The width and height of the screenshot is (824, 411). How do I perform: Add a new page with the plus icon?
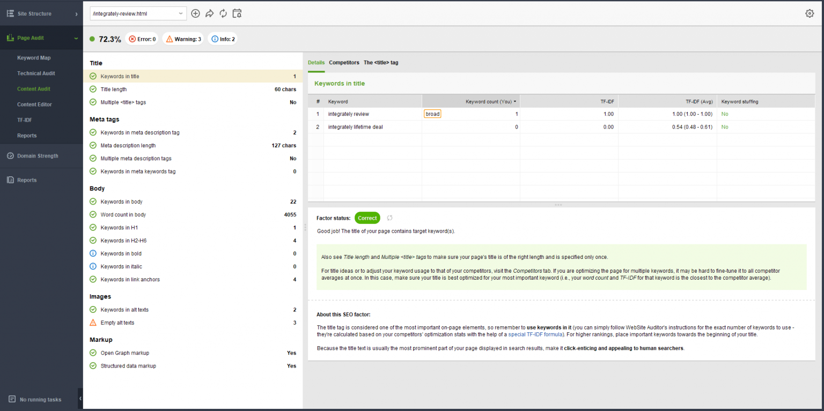195,13
